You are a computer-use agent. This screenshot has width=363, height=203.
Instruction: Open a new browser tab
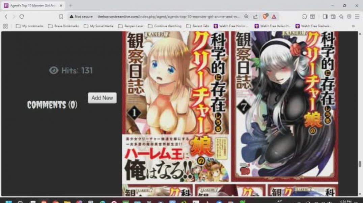pos(71,6)
